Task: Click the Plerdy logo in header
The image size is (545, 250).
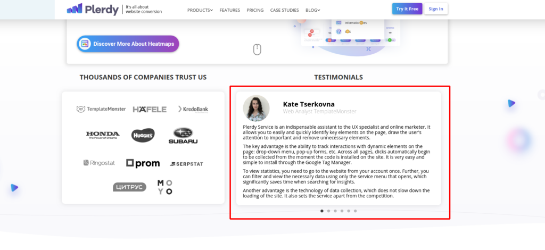Action: 93,9
